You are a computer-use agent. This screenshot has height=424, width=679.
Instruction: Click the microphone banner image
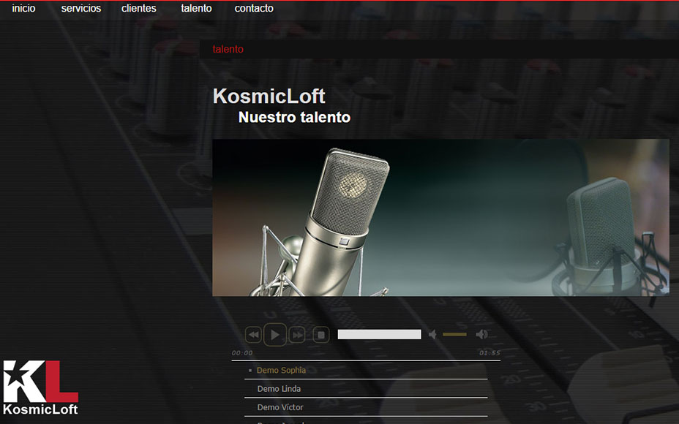(x=440, y=217)
